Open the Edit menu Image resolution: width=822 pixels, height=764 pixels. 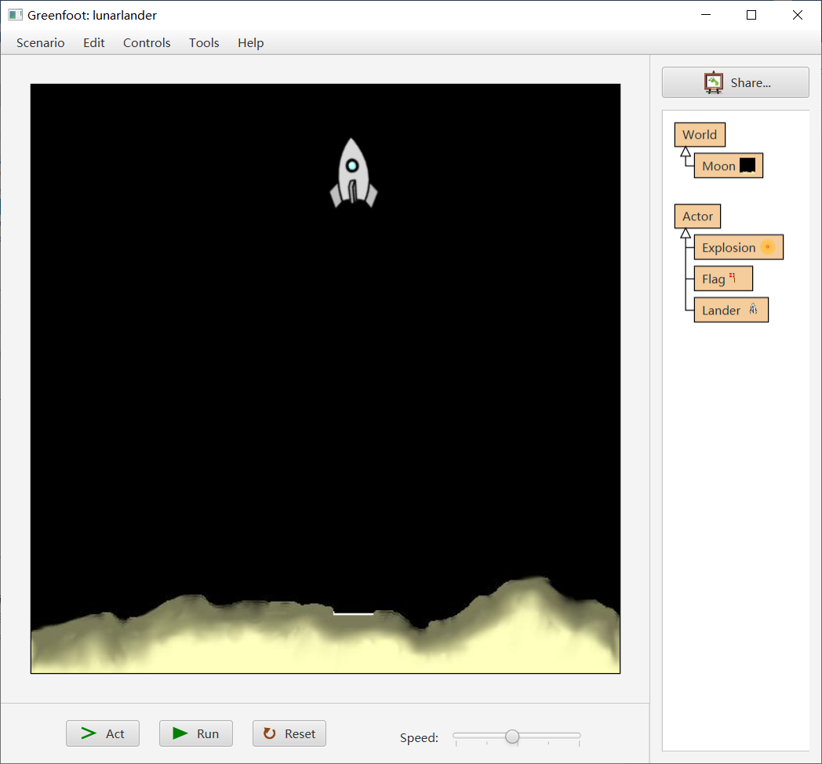94,43
